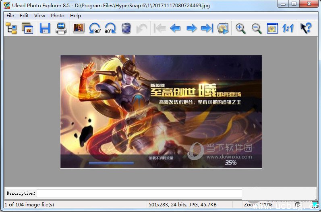This screenshot has height=212, width=321.
Task: Click the folder tree browser icon
Action: (x=11, y=29)
